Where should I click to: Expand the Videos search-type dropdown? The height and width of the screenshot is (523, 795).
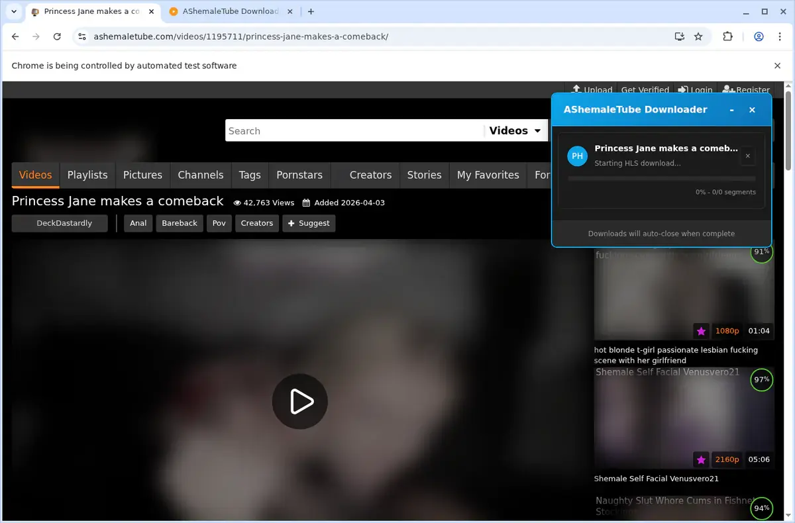click(515, 130)
